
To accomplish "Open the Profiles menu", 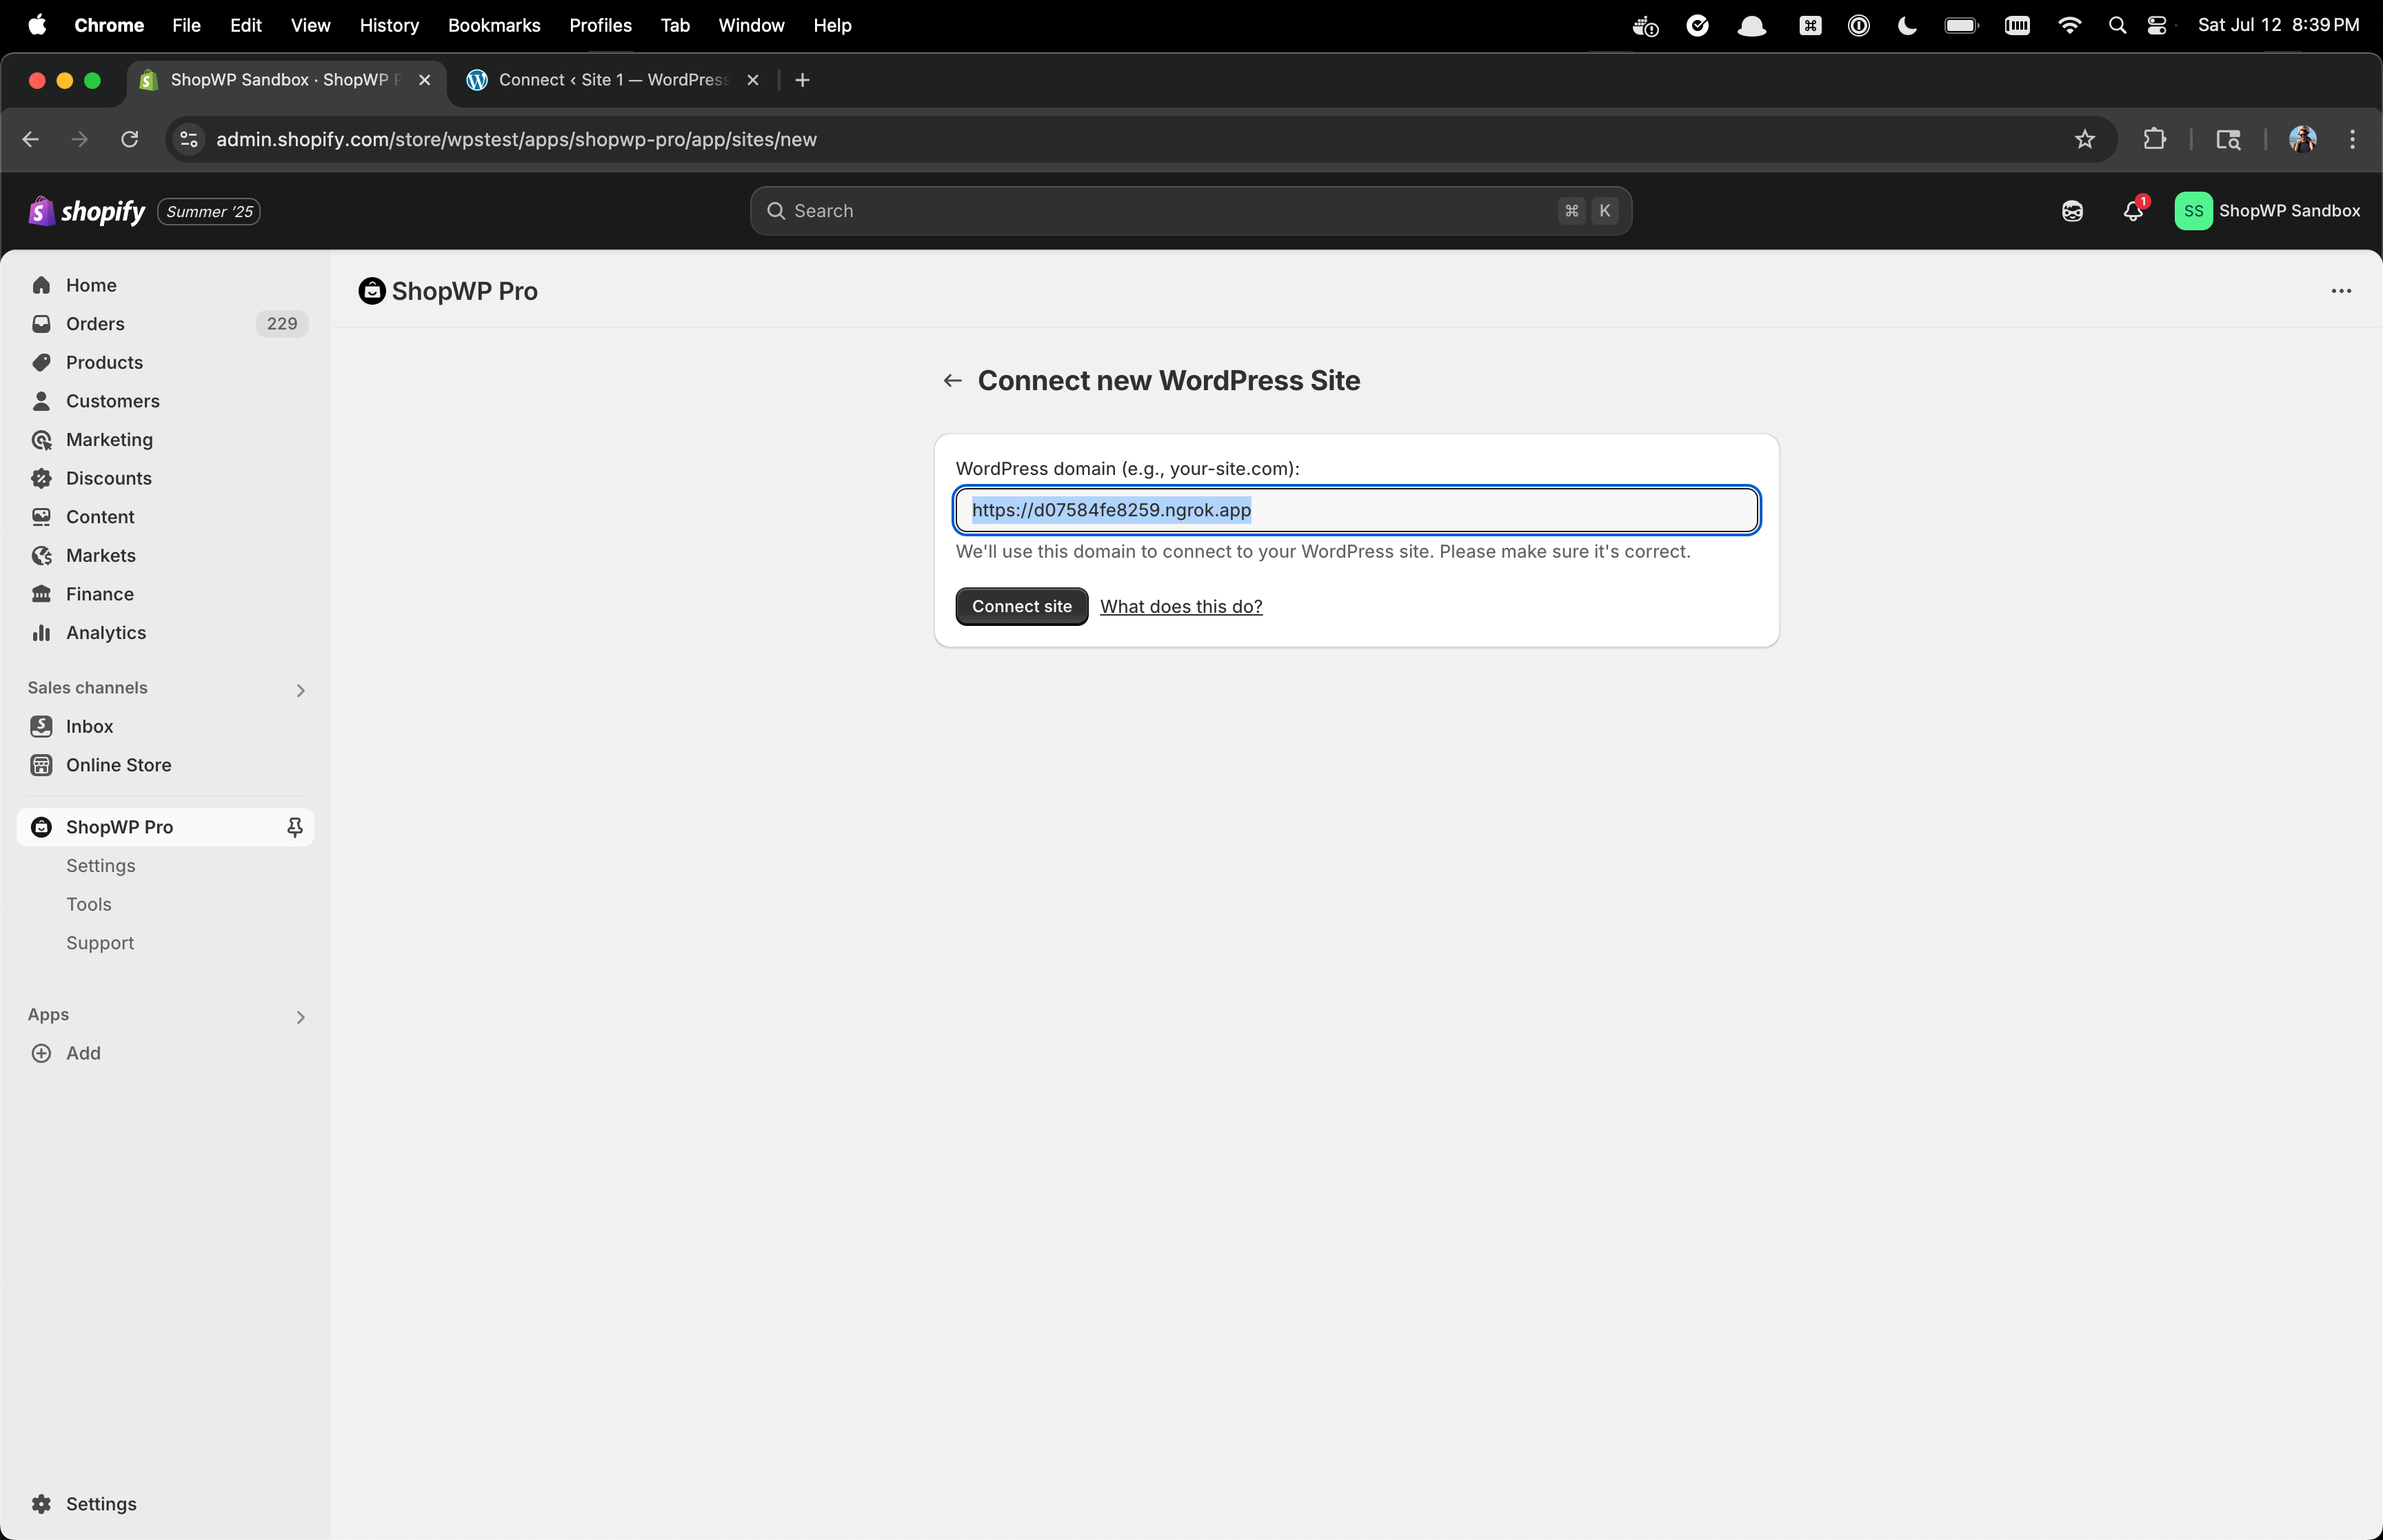I will pyautogui.click(x=600, y=25).
